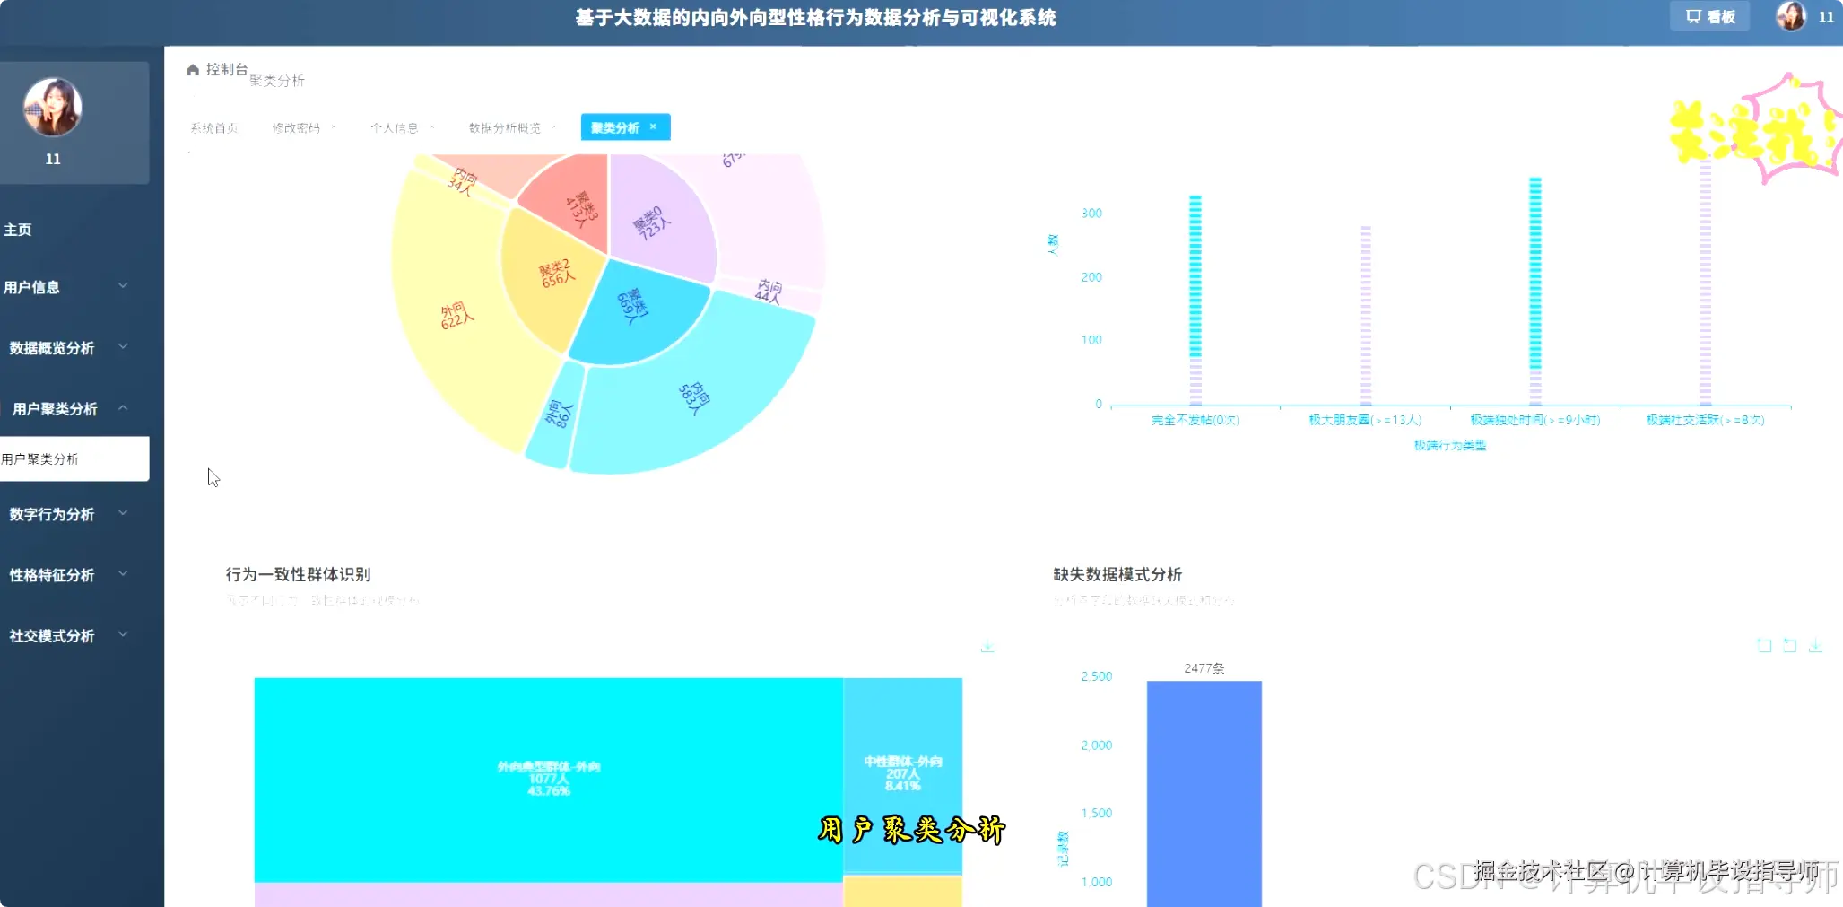This screenshot has height=907, width=1843.
Task: Click the 极大朋友圈 bar in chart
Action: (x=1365, y=315)
